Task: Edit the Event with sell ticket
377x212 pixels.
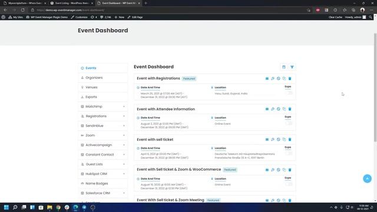Action: click(273, 140)
